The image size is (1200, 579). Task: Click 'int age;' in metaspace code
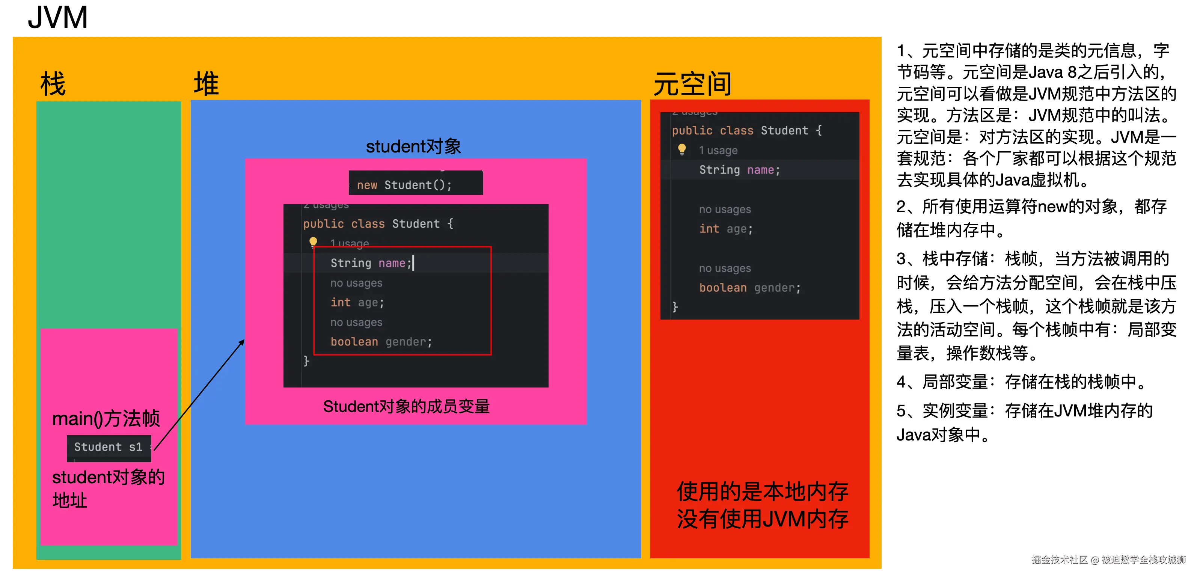pyautogui.click(x=726, y=229)
